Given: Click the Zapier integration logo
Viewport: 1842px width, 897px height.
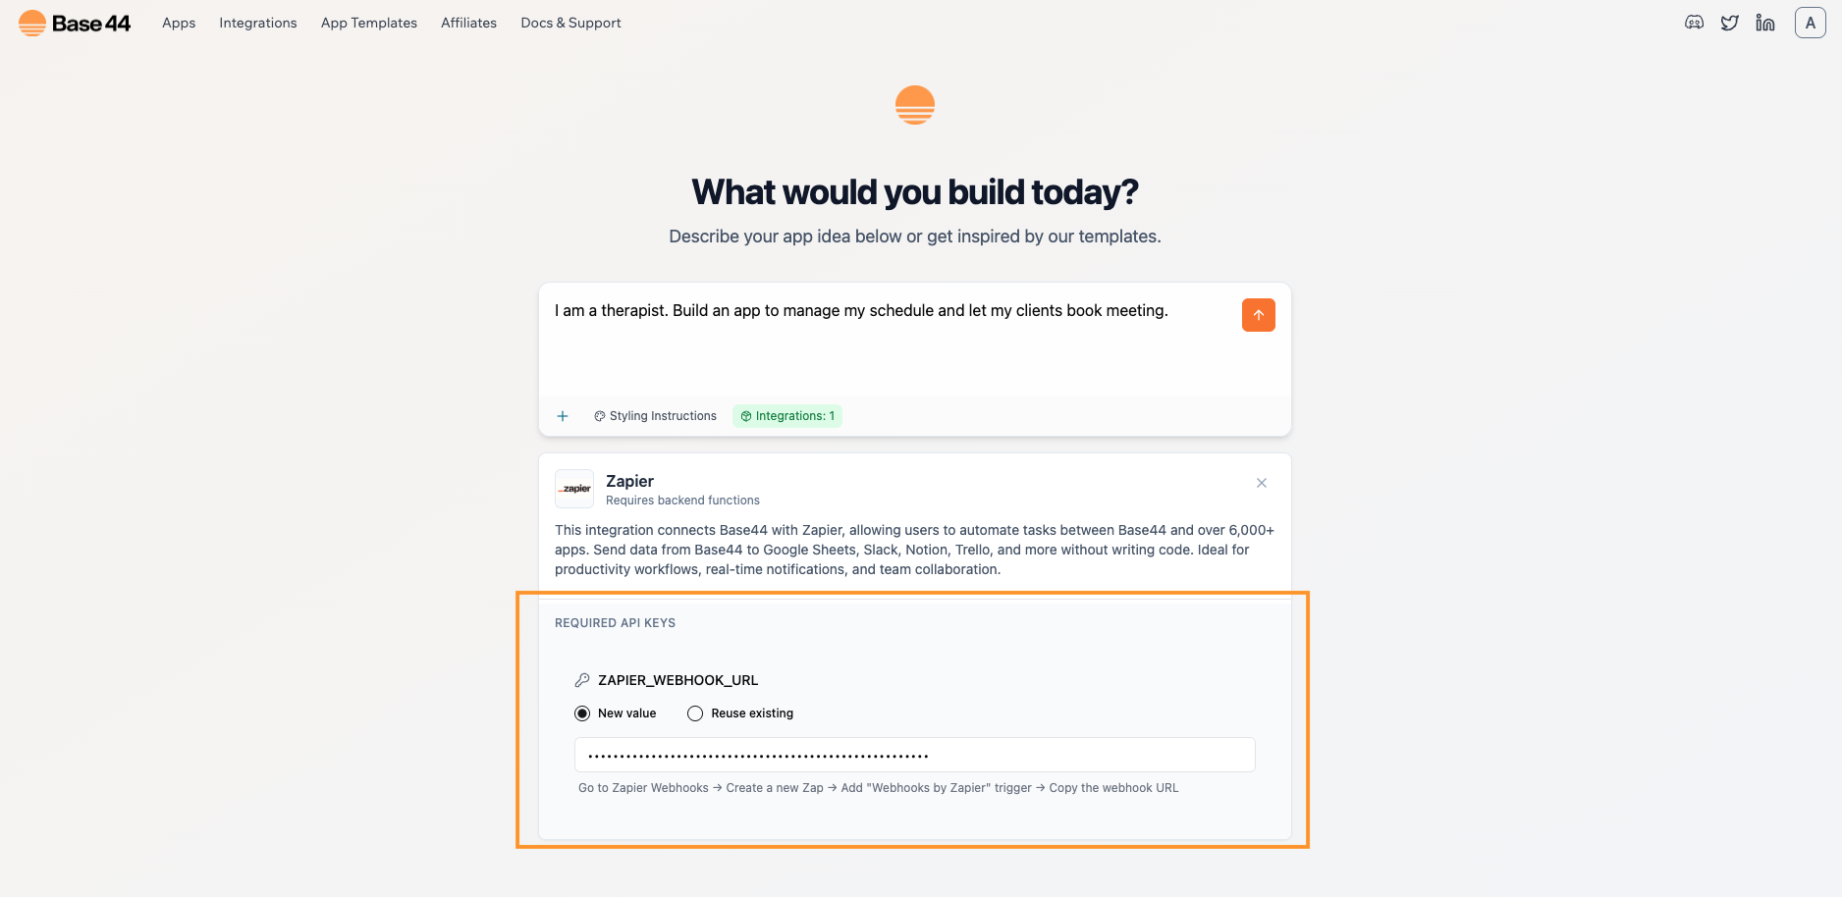Looking at the screenshot, I should click(x=574, y=489).
